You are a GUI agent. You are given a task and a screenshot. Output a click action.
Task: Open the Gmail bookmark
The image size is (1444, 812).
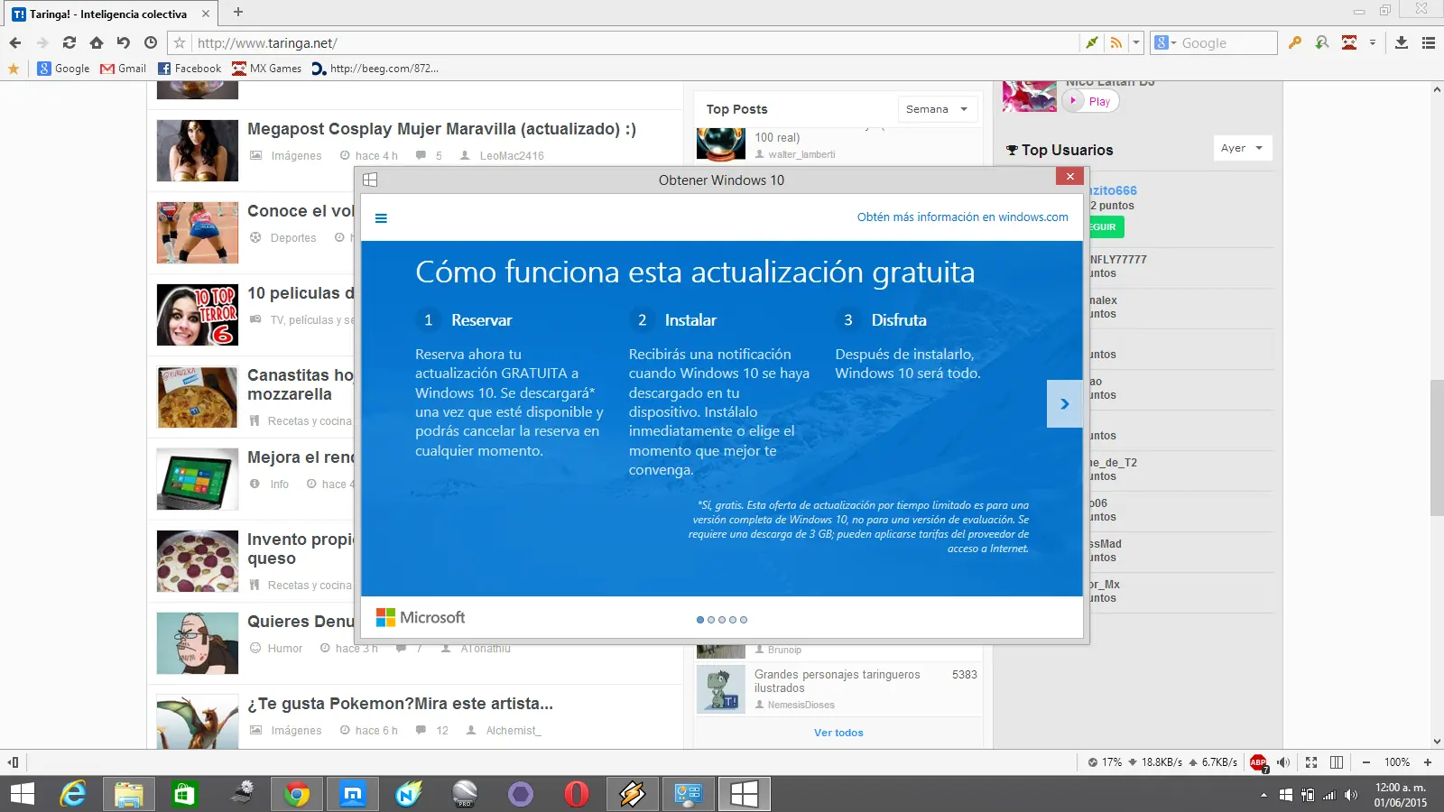point(123,69)
